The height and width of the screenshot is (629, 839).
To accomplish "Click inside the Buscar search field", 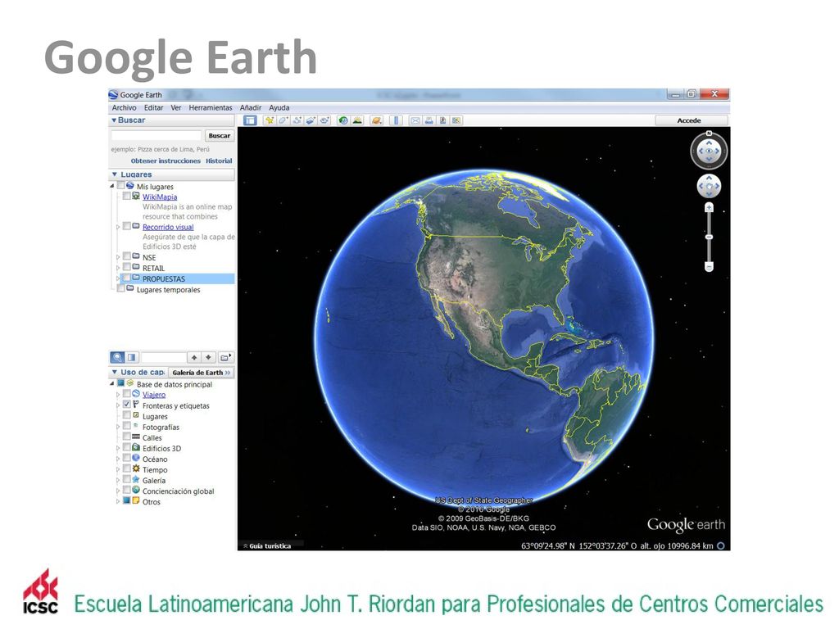I will [x=156, y=135].
